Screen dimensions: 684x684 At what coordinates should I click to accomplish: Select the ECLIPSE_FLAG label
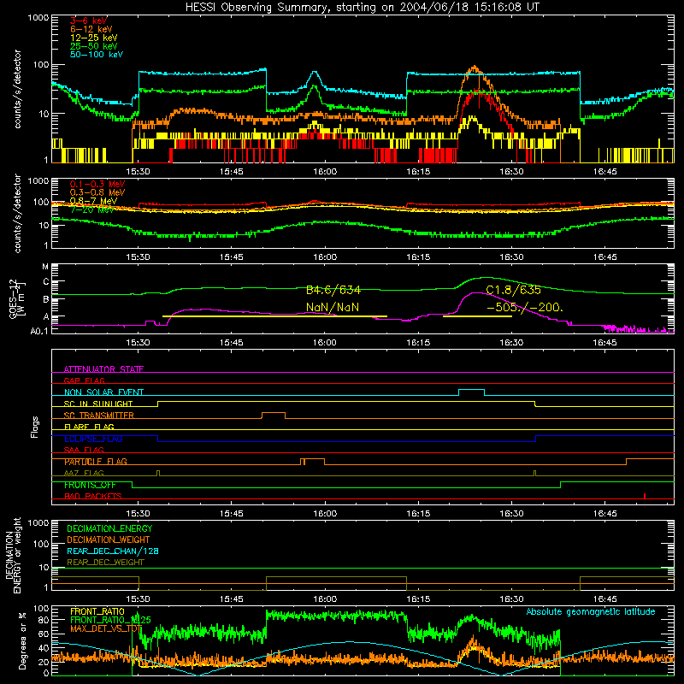(x=93, y=439)
